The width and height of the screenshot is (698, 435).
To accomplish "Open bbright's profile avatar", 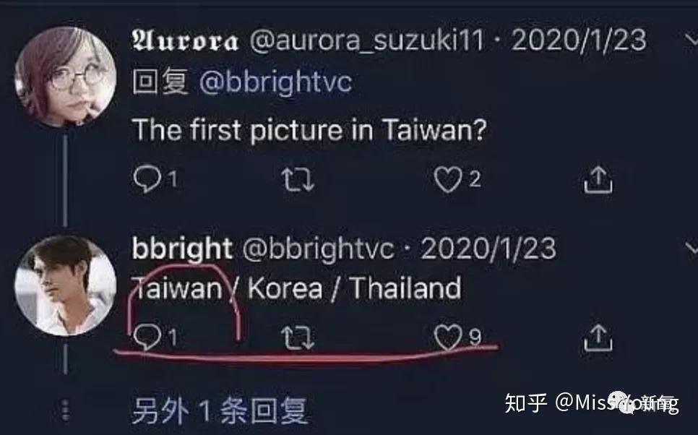I will tap(66, 286).
